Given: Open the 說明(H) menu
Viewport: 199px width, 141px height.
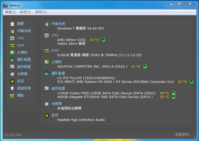Looking at the screenshot, I should click(x=41, y=12).
